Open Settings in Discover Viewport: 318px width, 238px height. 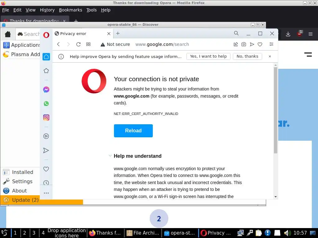pyautogui.click(x=20, y=181)
